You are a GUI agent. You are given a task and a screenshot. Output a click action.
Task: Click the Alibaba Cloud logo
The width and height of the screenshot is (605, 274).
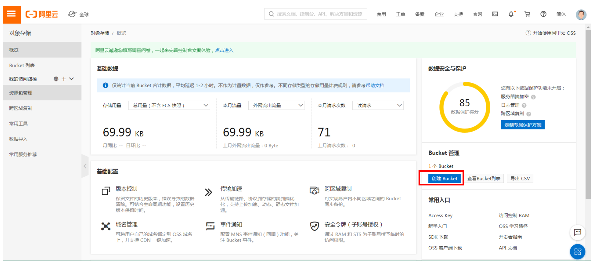point(42,14)
